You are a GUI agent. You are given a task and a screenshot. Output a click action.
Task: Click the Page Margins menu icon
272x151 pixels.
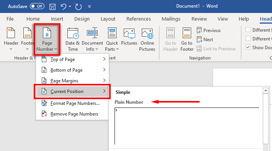point(44,80)
